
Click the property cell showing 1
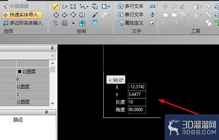click(x=33, y=94)
